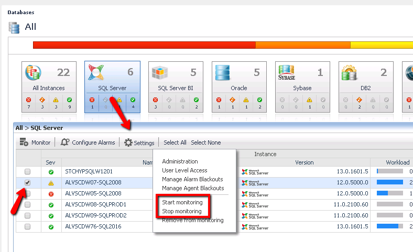Click Select None in the toolbar
The image size is (413, 252).
pyautogui.click(x=205, y=143)
